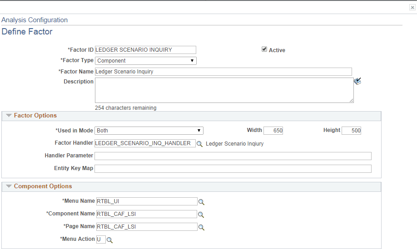Look up Factor Handler value
Viewport: 417px width, 249px height.
(199, 144)
